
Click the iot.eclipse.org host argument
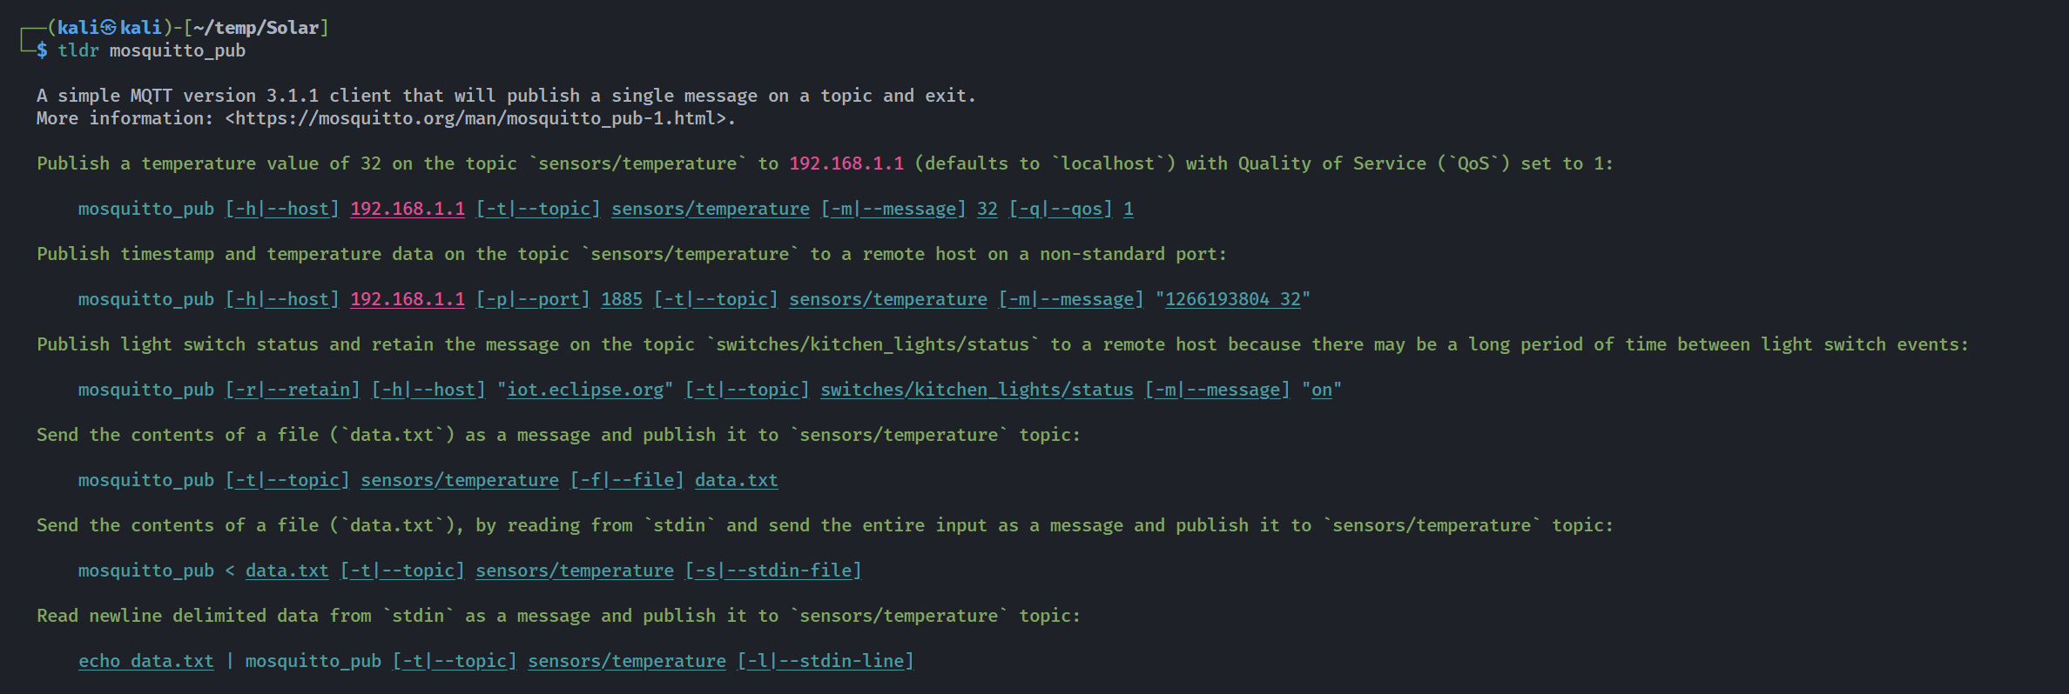pos(585,390)
